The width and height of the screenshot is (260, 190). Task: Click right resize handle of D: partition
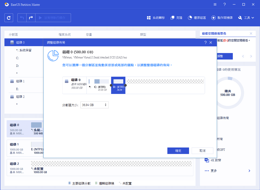(125, 85)
